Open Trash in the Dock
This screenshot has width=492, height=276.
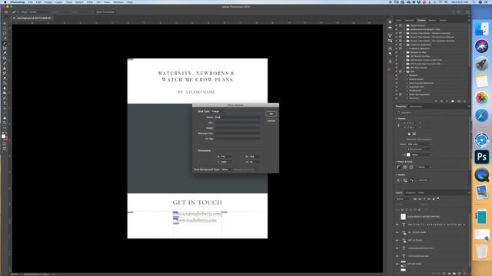[x=482, y=251]
